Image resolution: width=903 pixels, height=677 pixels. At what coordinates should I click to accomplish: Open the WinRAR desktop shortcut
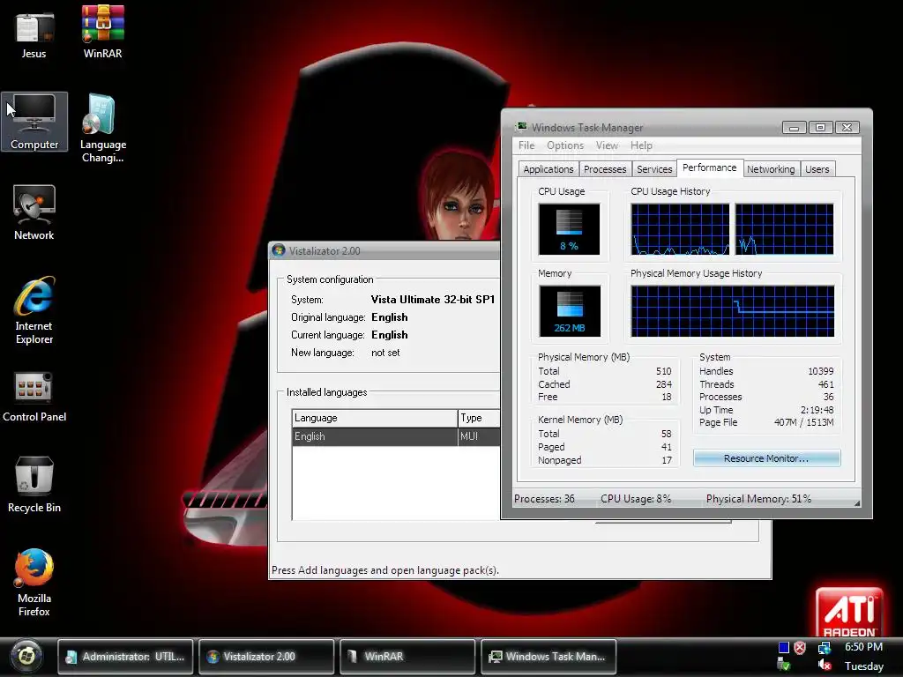[x=102, y=33]
